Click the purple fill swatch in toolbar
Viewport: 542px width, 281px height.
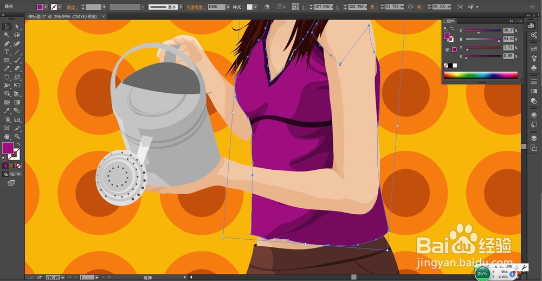[x=7, y=148]
